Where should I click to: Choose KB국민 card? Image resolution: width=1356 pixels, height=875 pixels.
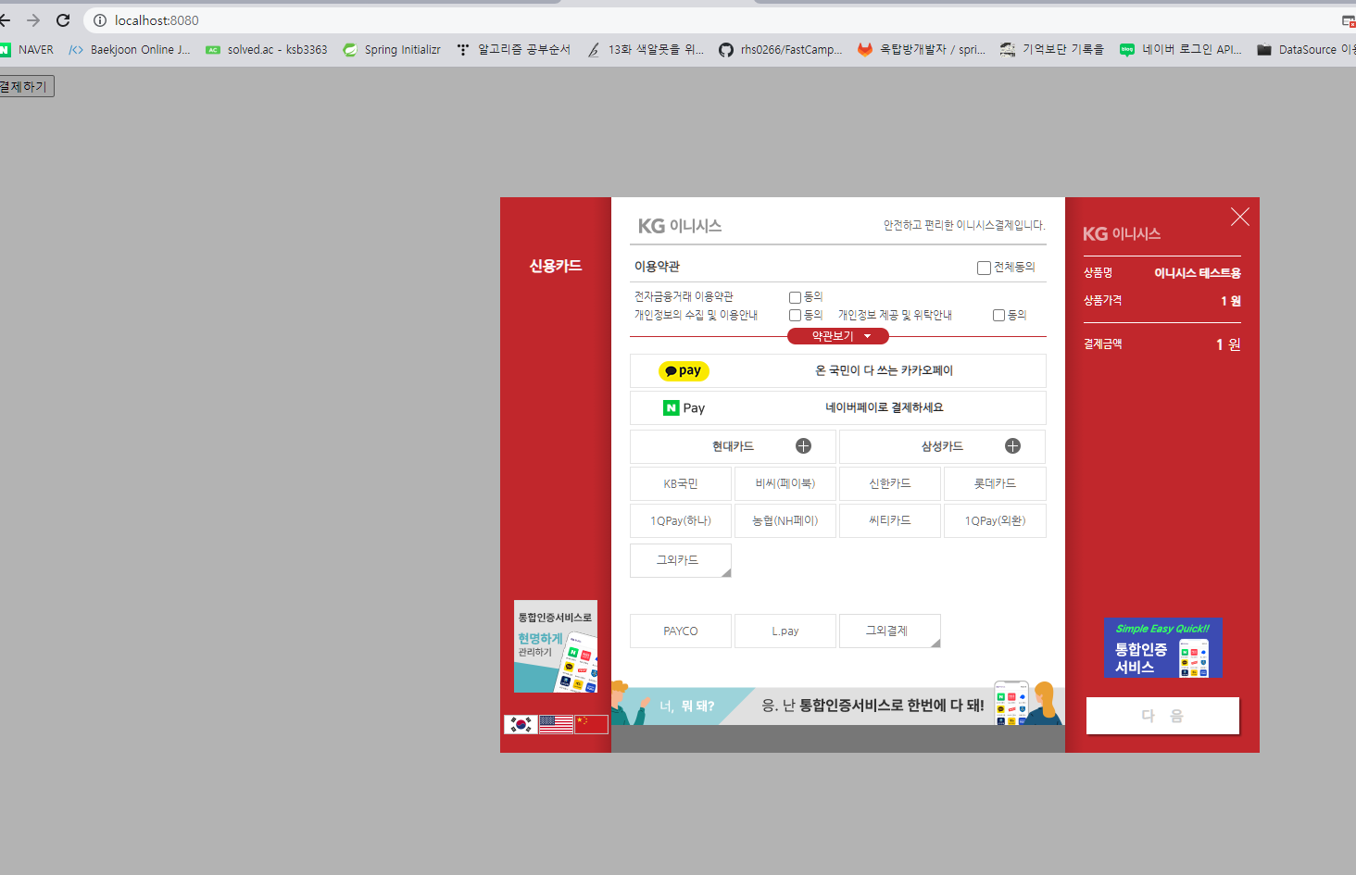(681, 483)
